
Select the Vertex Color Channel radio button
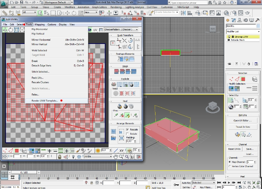tap(230, 166)
